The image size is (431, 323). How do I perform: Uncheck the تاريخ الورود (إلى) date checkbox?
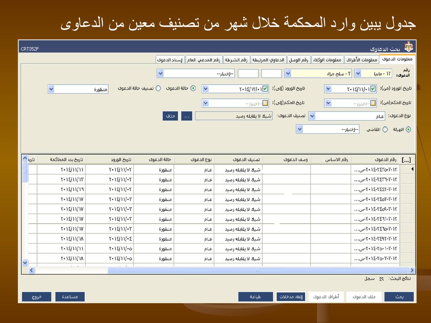(265, 89)
